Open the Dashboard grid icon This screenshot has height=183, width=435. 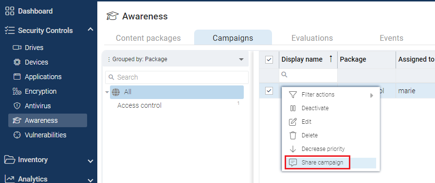click(9, 11)
